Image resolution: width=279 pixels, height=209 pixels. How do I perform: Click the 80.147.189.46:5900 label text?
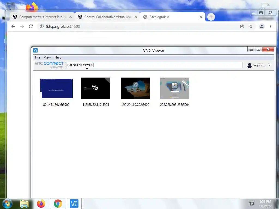tap(56, 105)
